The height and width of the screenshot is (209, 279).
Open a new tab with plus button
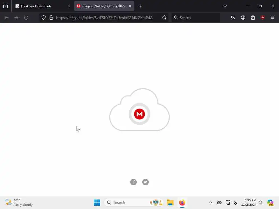click(140, 6)
